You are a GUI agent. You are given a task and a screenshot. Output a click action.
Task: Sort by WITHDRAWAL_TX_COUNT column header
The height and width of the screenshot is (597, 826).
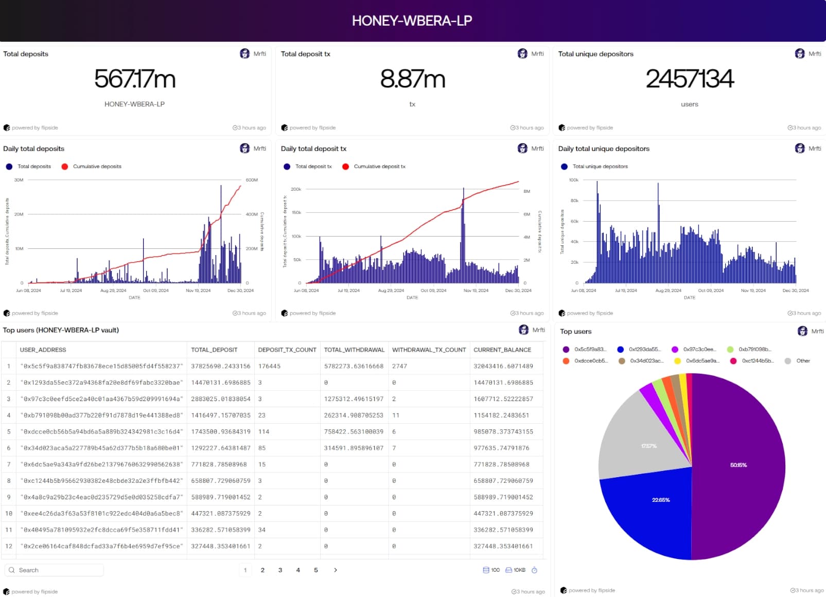point(429,350)
